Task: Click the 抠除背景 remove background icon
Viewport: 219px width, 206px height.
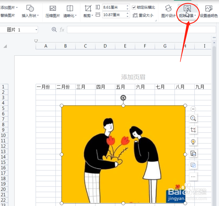Action: 187,8
